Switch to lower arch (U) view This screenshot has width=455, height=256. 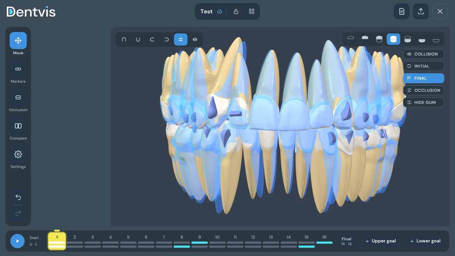coord(138,39)
